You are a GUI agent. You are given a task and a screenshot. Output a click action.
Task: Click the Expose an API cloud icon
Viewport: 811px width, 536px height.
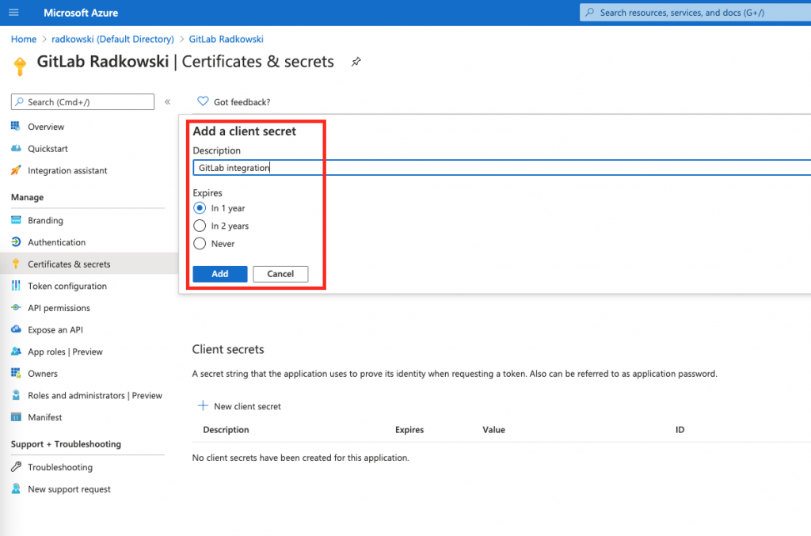click(x=16, y=329)
